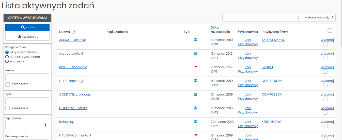Select the 'zadania wykonane' radio option
Screen dimensions: 342x140
tap(7, 57)
